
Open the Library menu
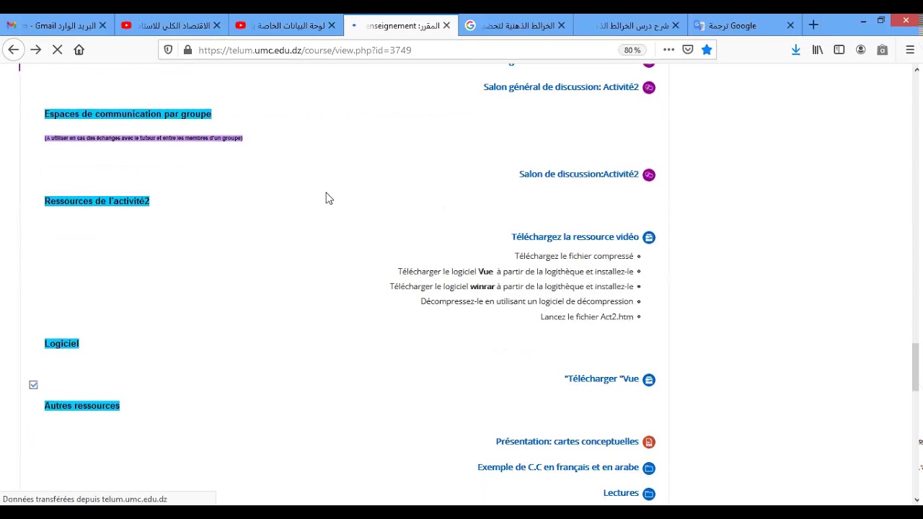pos(818,50)
